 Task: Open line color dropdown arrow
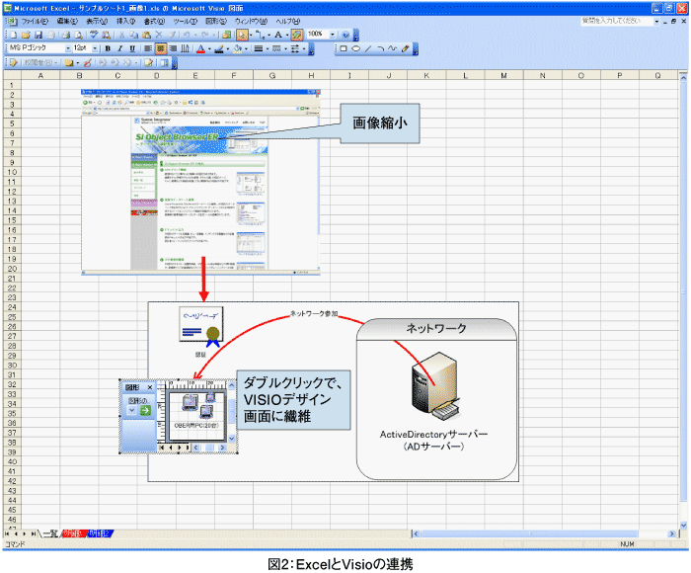(228, 49)
